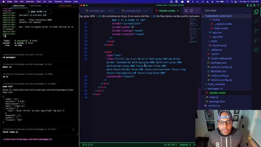
Task: Click the Bluetooth menu bar icon
Action: click(193, 2)
